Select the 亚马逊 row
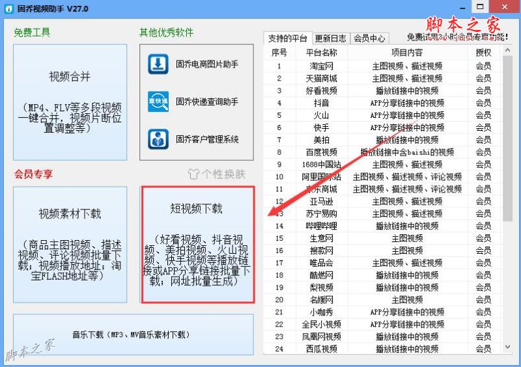Screen dimensions: 521x367 382,201
